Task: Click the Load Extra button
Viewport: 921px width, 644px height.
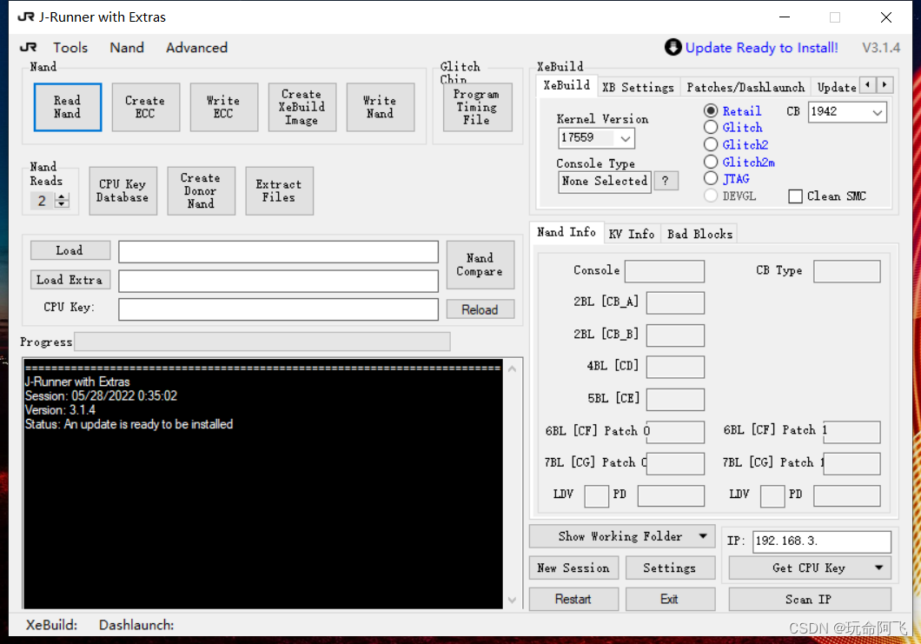Action: (70, 280)
